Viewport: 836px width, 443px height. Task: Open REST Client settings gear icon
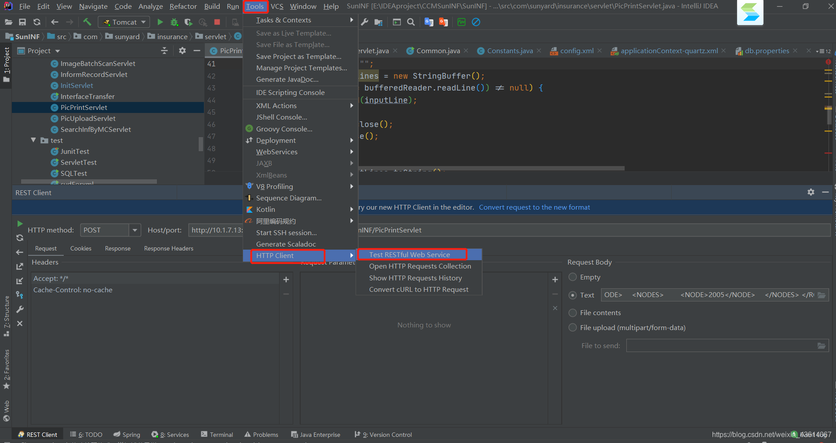tap(811, 192)
